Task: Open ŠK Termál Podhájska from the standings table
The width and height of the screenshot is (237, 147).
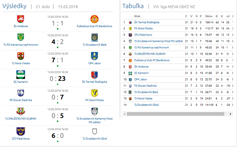Action: [146, 22]
